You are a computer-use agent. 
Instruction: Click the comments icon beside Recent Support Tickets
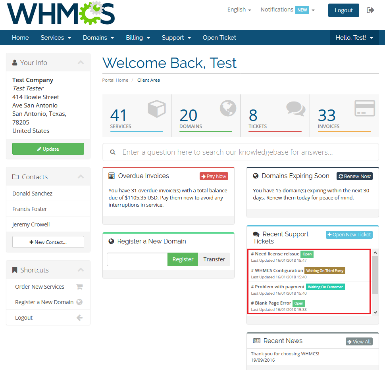pos(256,234)
